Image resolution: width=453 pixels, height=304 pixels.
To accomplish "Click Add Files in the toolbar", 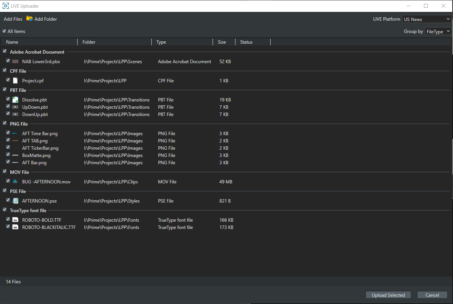I will (13, 19).
